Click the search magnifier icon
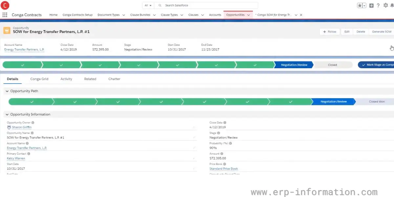The image size is (394, 197). (x=160, y=6)
